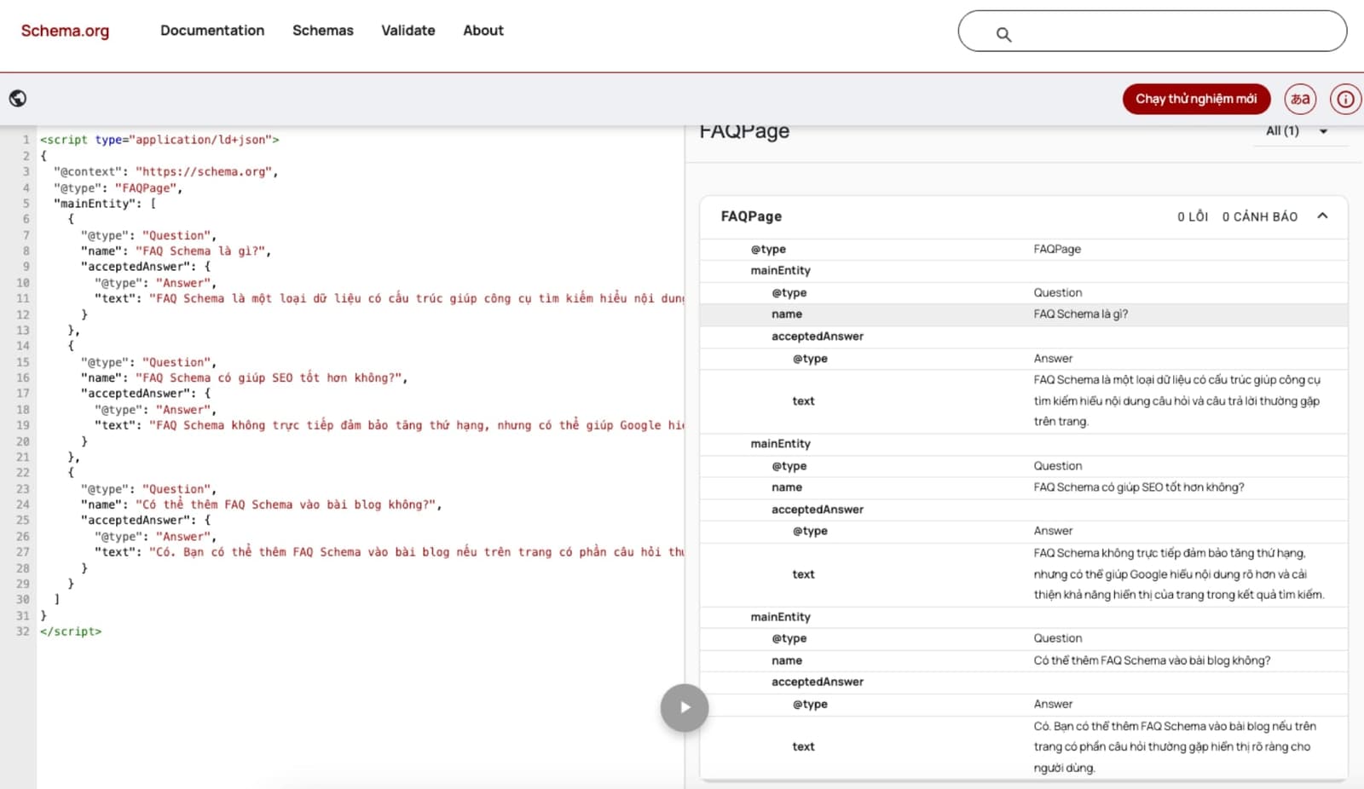Click code line 27 text starting "Có. Bạn có thể"
1364x789 pixels.
(x=389, y=552)
